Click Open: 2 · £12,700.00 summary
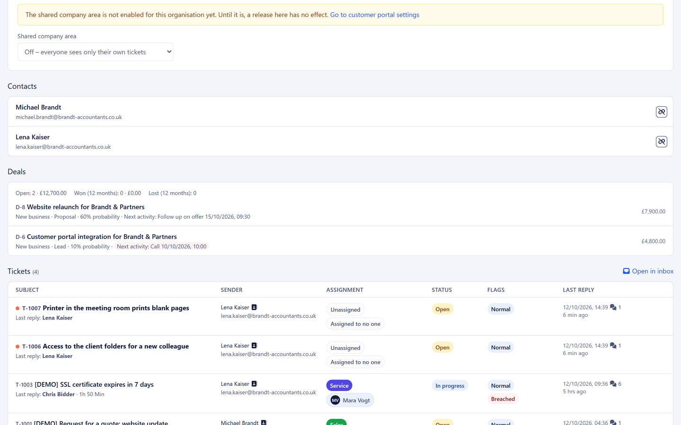 coord(41,193)
